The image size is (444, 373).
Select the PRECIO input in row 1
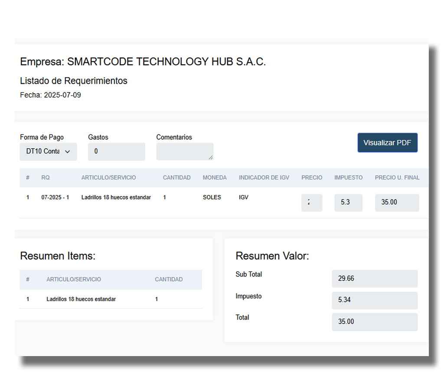pos(311,203)
